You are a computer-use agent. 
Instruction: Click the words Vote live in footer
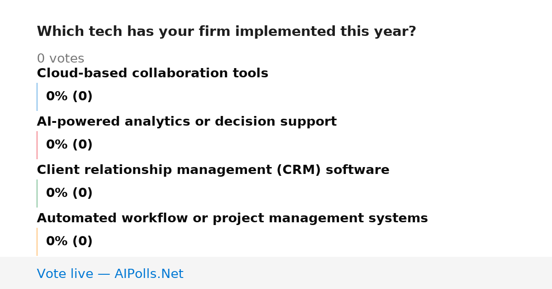coord(65,274)
